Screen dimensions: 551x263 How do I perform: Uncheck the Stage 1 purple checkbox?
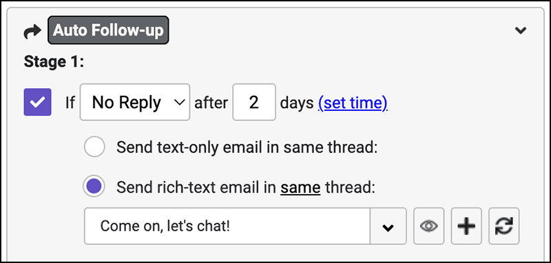[38, 102]
